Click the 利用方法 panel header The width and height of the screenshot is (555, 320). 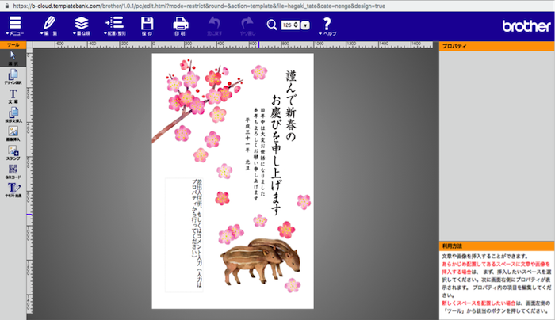496,246
